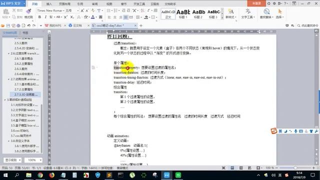Toggle justified paragraph alignment
Image resolution: width=320 pixels, height=180 pixels.
click(125, 17)
